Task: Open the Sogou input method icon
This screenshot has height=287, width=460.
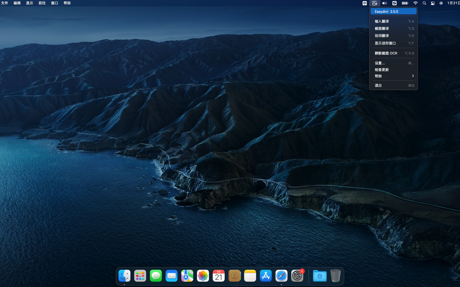Action: click(394, 3)
